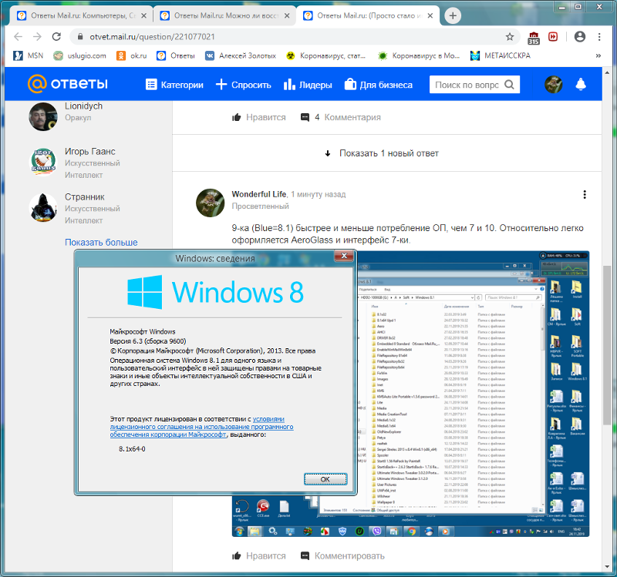Open Chrome's three-dot menu

point(599,36)
